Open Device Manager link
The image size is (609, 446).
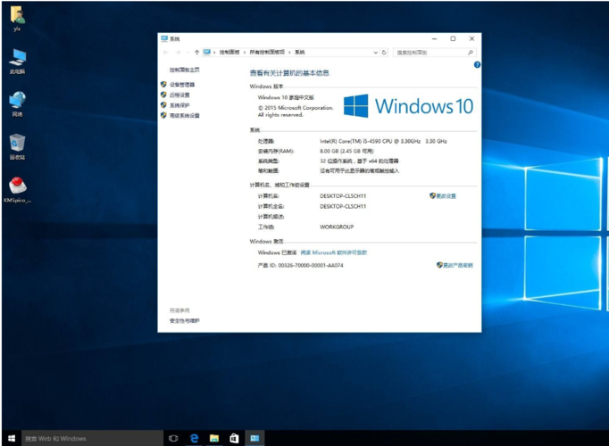[182, 85]
